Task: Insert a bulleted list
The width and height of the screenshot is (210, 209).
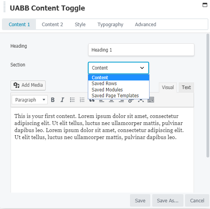Action: click(72, 100)
